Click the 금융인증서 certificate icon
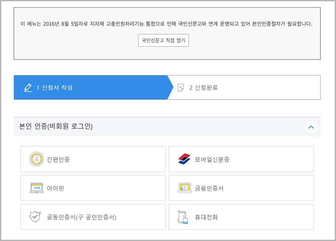Screen dimensions: 336x241 click(x=185, y=188)
